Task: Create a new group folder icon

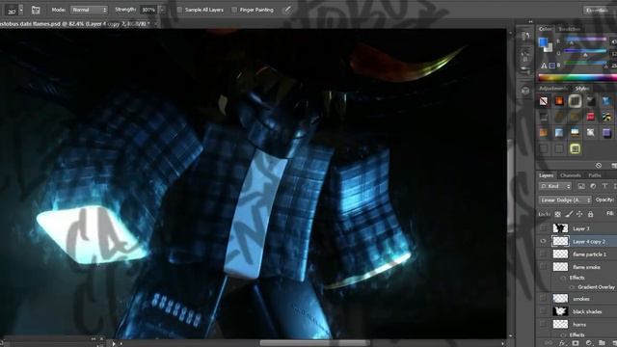Action: (602, 343)
